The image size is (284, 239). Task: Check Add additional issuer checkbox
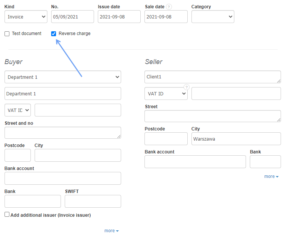[x=7, y=214]
